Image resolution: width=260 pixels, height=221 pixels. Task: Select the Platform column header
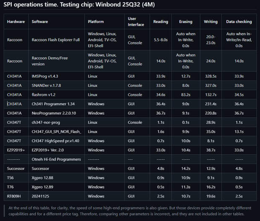(96, 21)
